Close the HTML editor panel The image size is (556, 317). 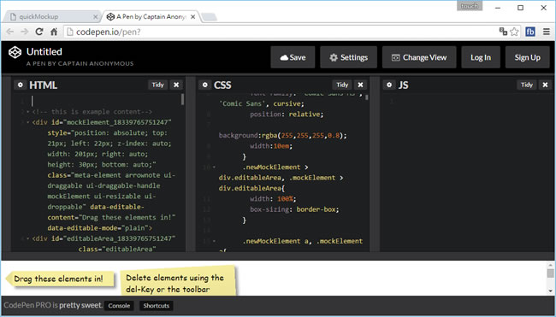[x=176, y=85]
